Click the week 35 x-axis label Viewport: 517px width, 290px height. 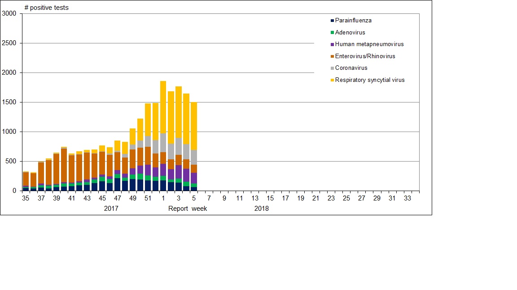pos(26,198)
